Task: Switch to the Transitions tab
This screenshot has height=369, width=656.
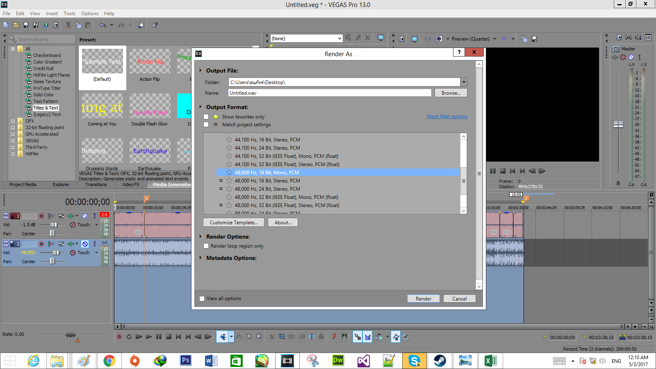Action: point(96,184)
